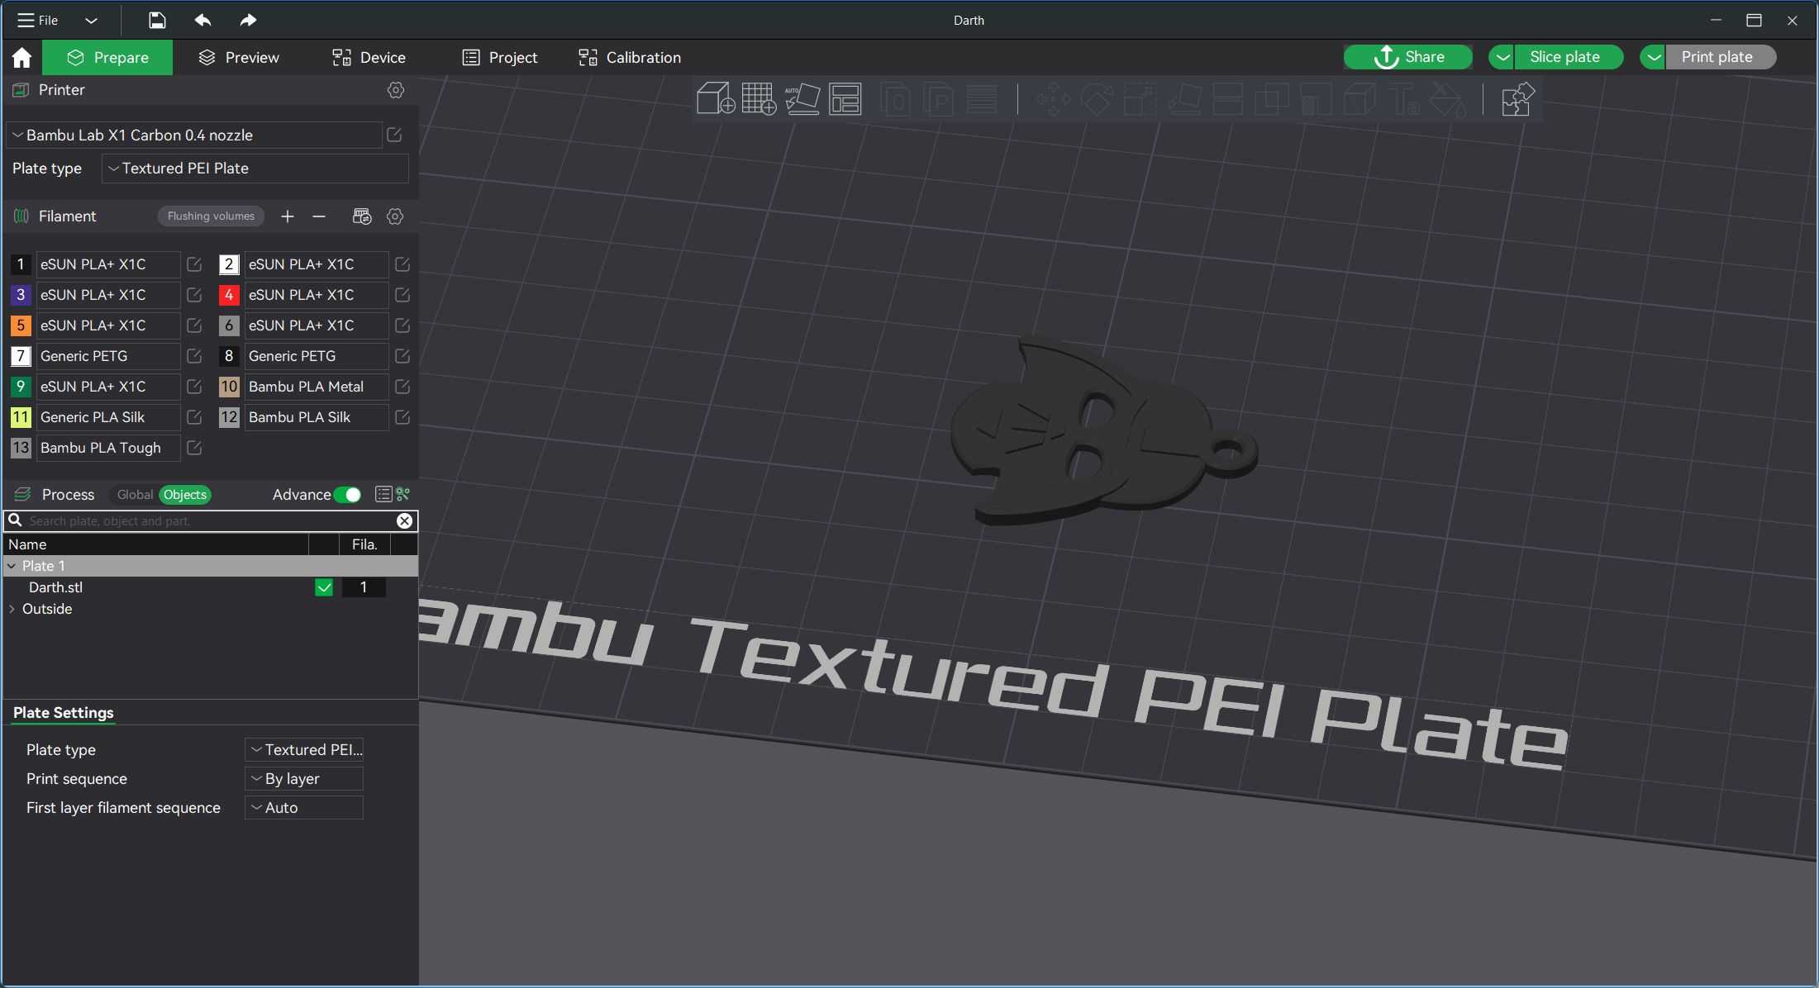1819x988 pixels.
Task: Open the printer preset dropdown
Action: 194,135
